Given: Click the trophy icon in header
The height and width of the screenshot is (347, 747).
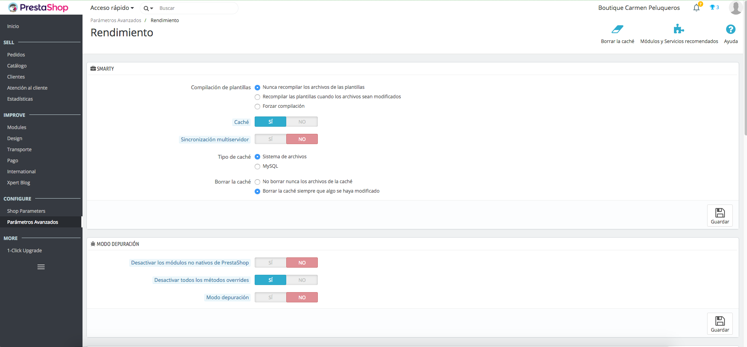Looking at the screenshot, I should 712,7.
